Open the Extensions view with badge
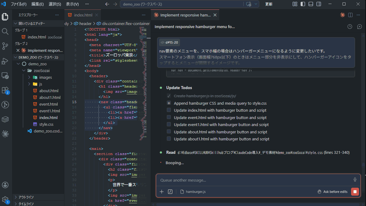This screenshot has height=206, width=366. pyautogui.click(x=5, y=90)
